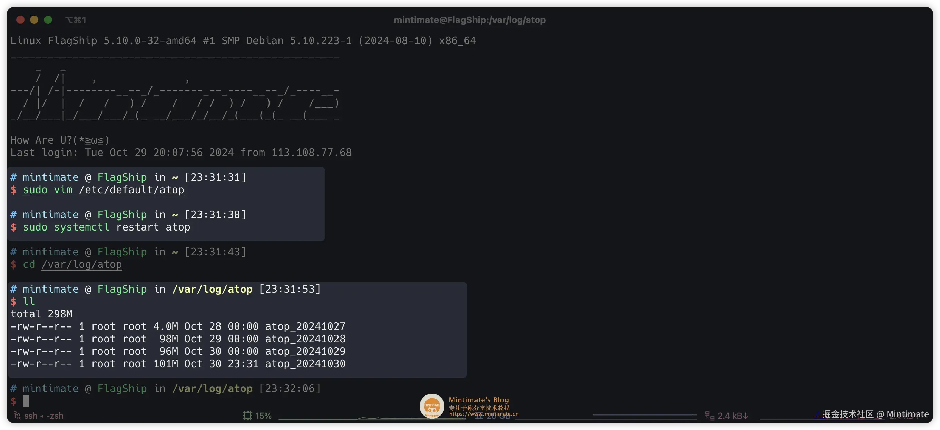Click the 15% CPU usage readout
940x430 pixels.
click(263, 416)
